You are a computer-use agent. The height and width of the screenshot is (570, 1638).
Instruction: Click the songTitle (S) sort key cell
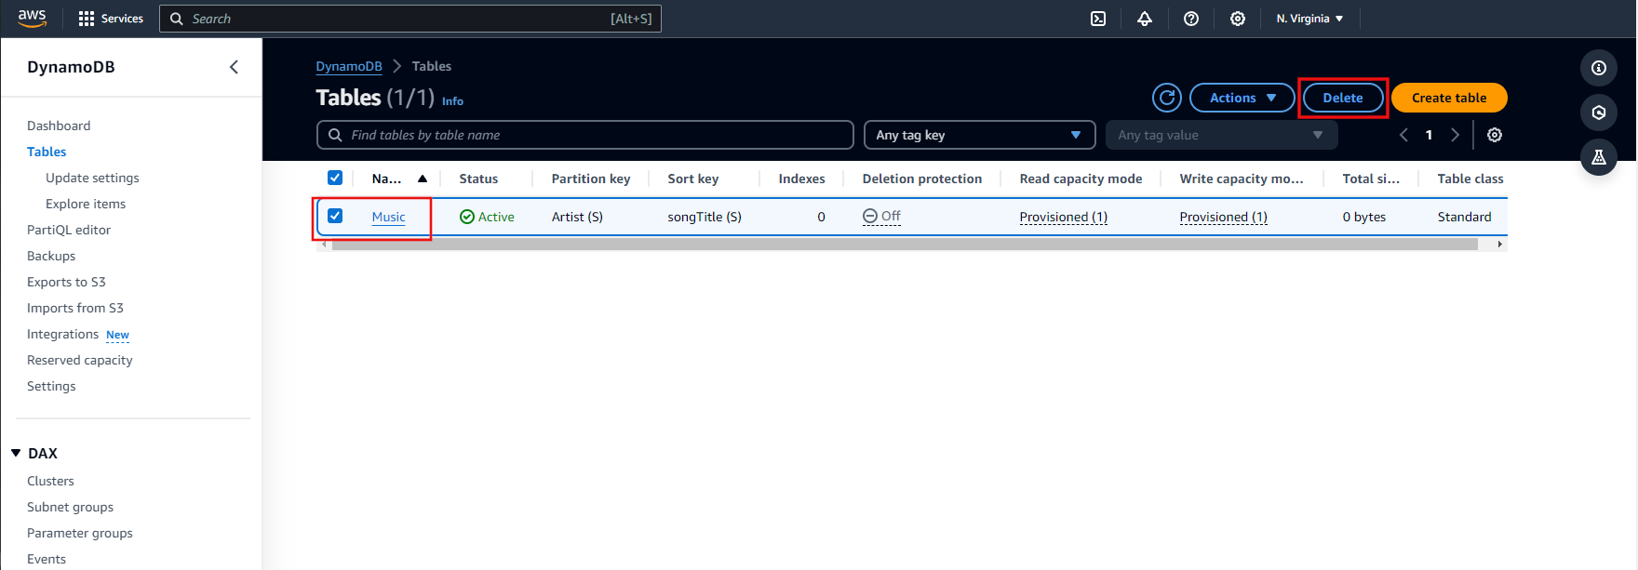[705, 217]
